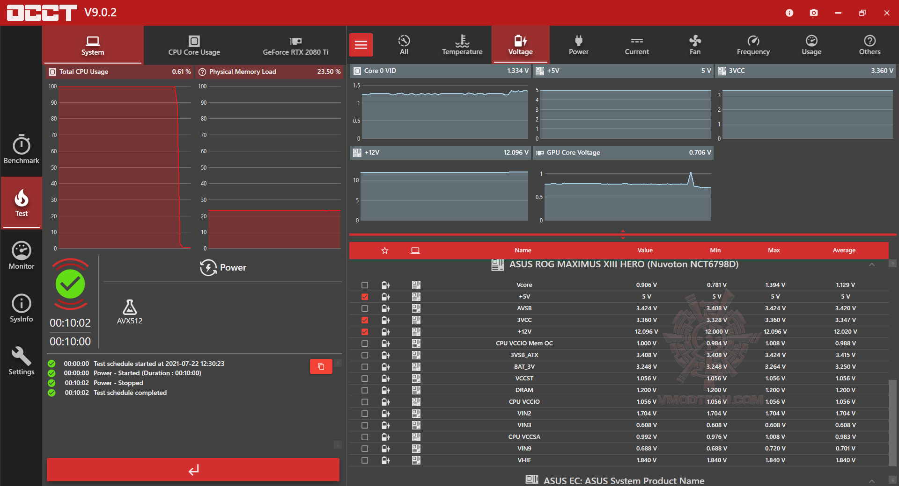Image resolution: width=899 pixels, height=486 pixels.
Task: Click the red return button below log
Action: click(x=193, y=470)
